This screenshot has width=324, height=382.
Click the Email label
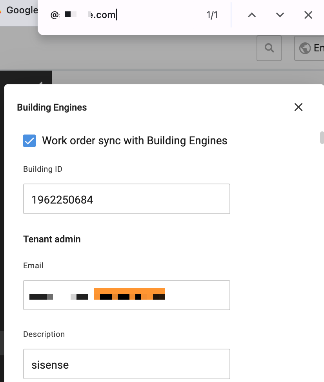pyautogui.click(x=33, y=266)
